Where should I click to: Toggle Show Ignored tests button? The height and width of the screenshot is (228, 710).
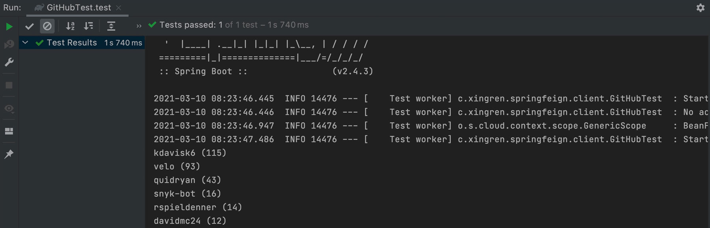click(47, 26)
